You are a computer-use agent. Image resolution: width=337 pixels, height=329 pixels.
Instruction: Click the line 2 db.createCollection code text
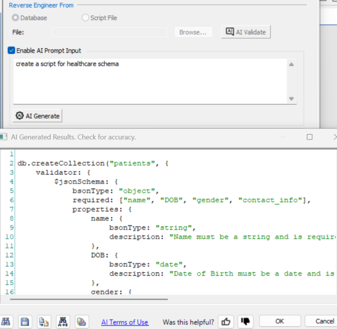93,163
